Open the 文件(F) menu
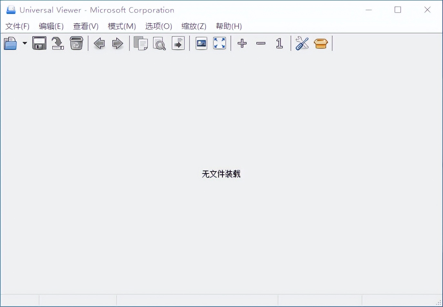This screenshot has width=443, height=307. (x=17, y=26)
